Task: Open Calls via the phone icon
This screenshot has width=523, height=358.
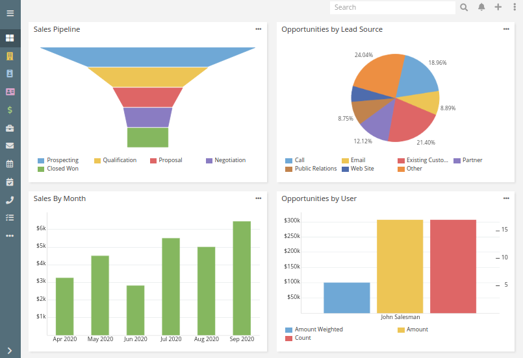Action: pyautogui.click(x=10, y=200)
